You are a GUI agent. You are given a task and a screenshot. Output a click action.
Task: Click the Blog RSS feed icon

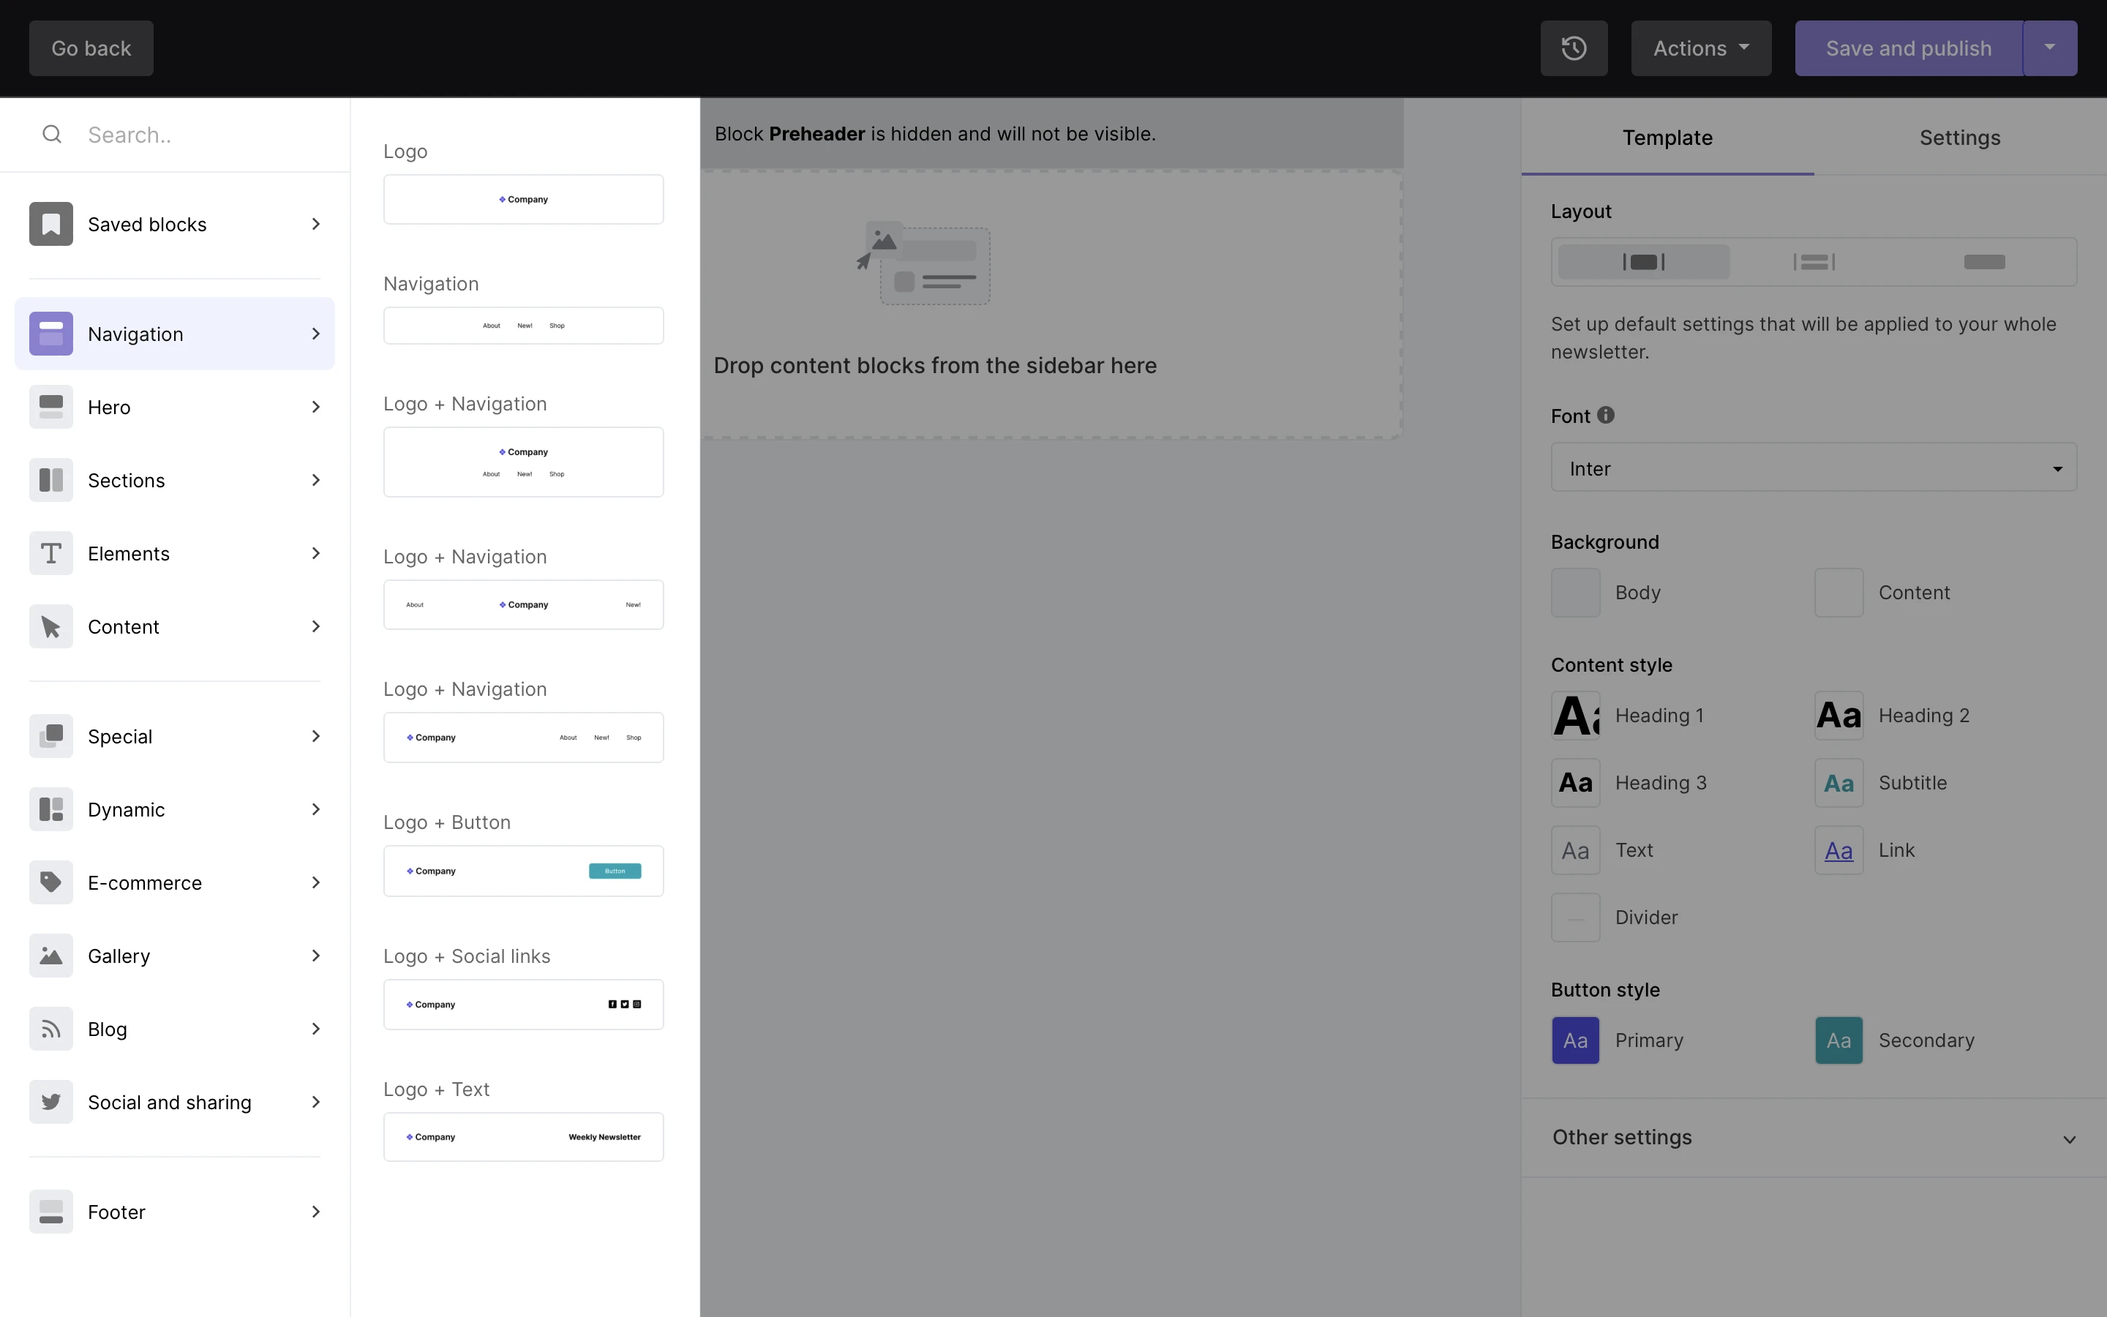(x=50, y=1029)
